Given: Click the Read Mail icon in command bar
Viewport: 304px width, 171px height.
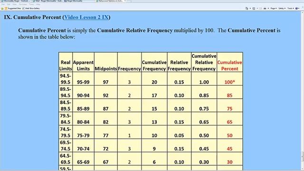Looking at the screenshot, I should [261, 9].
